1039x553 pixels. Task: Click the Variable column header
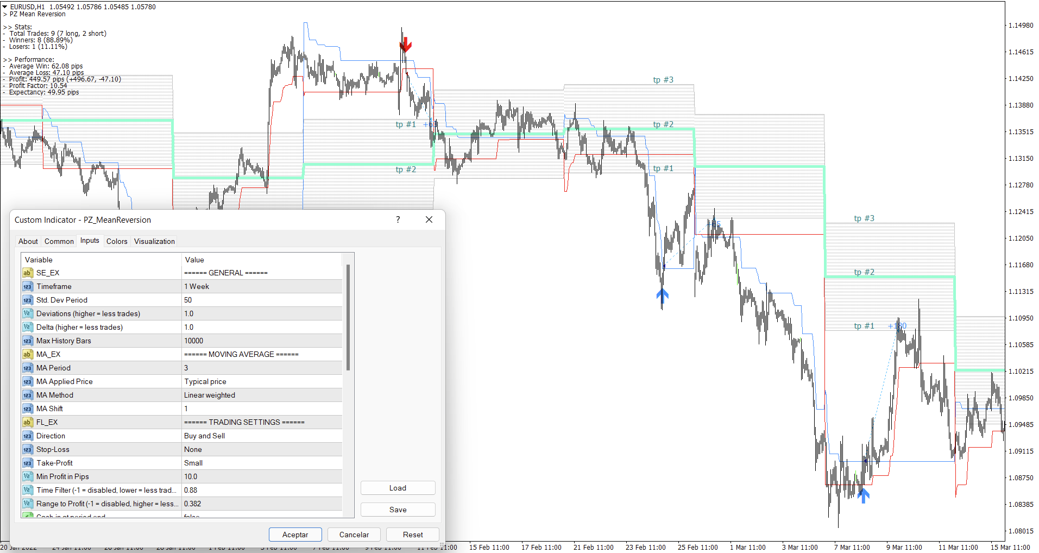click(102, 260)
